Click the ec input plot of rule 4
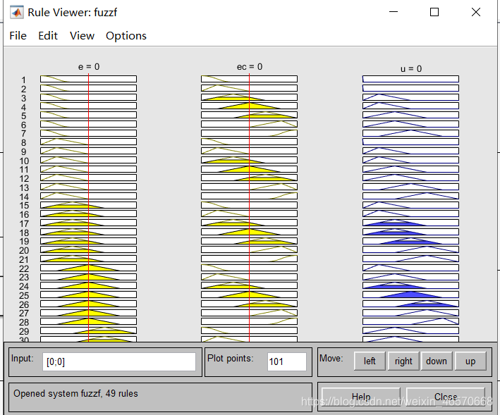500x415 pixels. pos(250,106)
